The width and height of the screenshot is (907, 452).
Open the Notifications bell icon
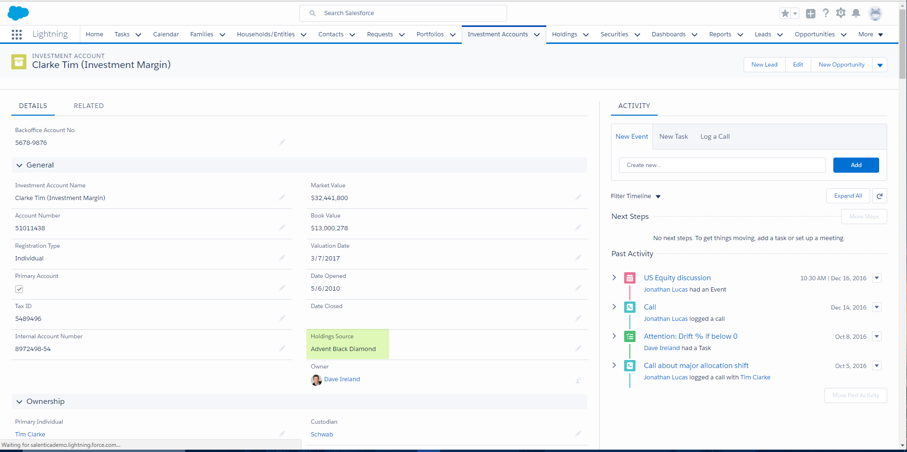coord(856,13)
